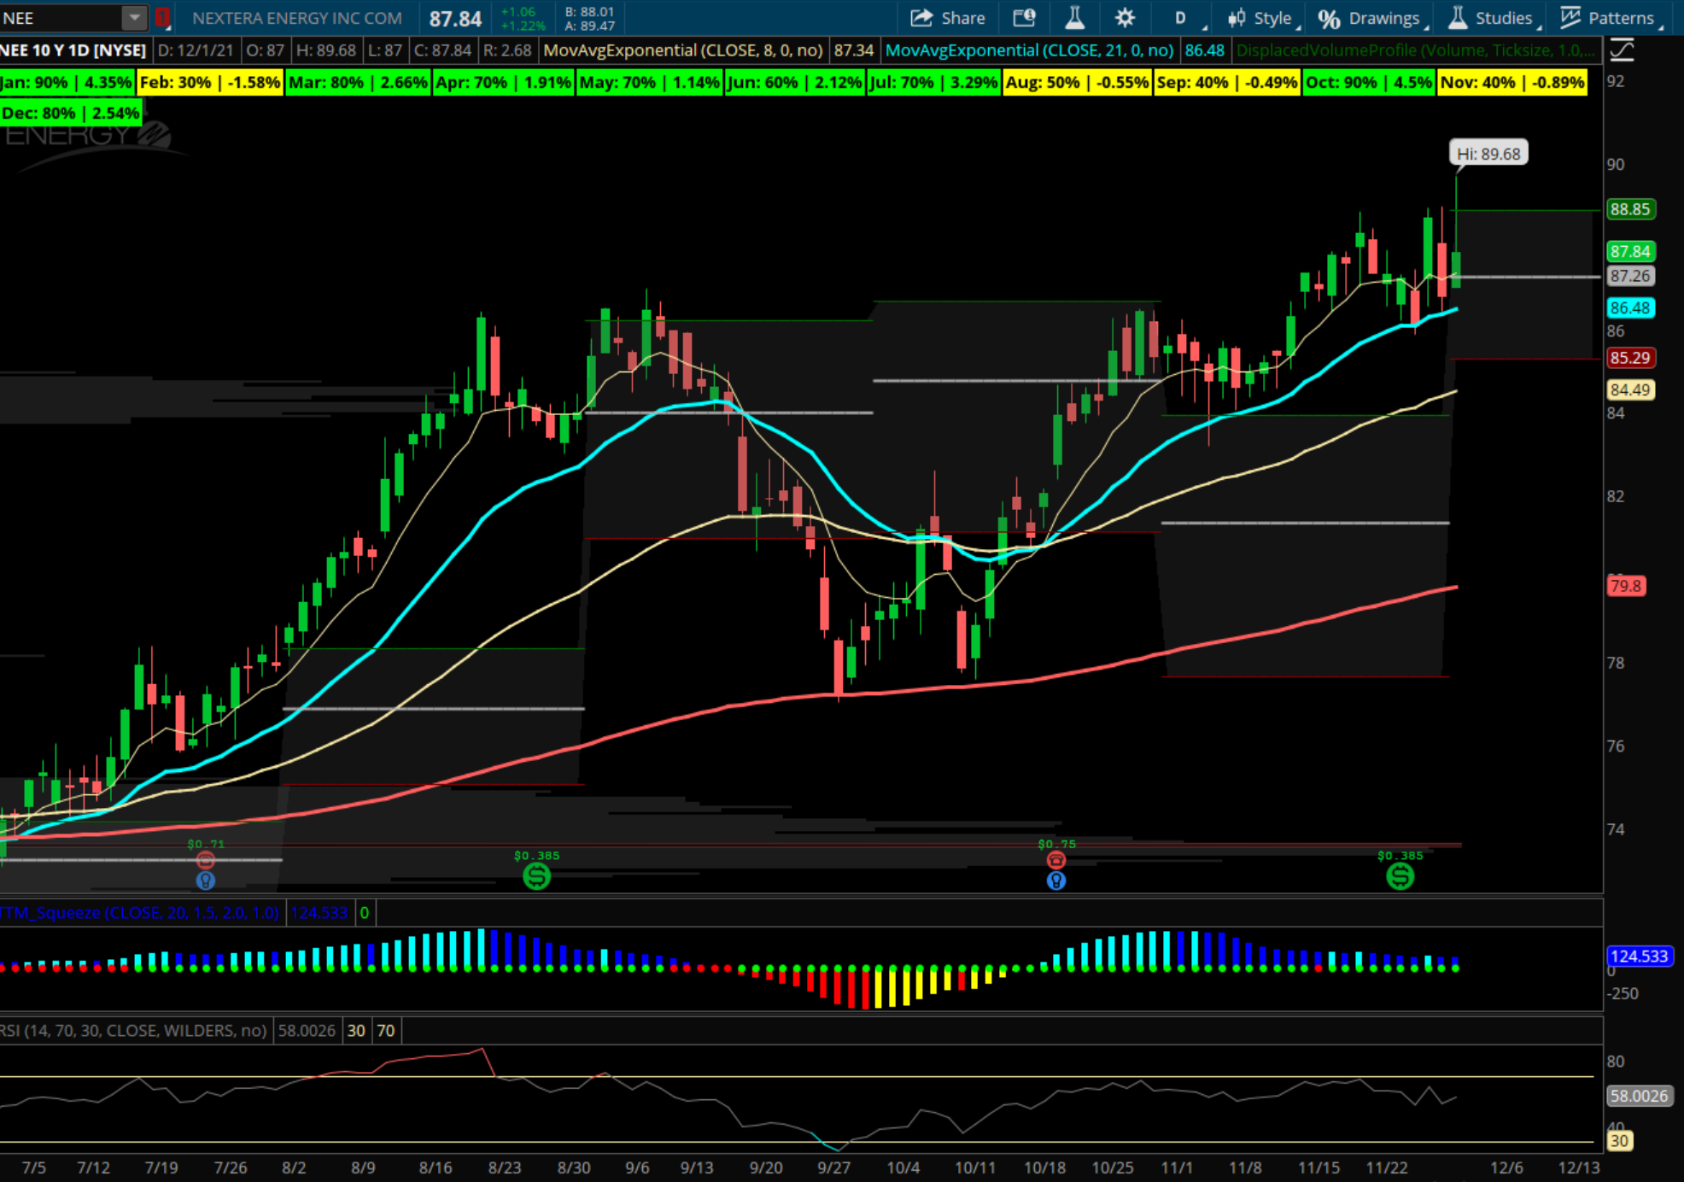This screenshot has width=1684, height=1182.
Task: Click the Aug: 50% | -0.55% label
Action: pyautogui.click(x=1077, y=83)
